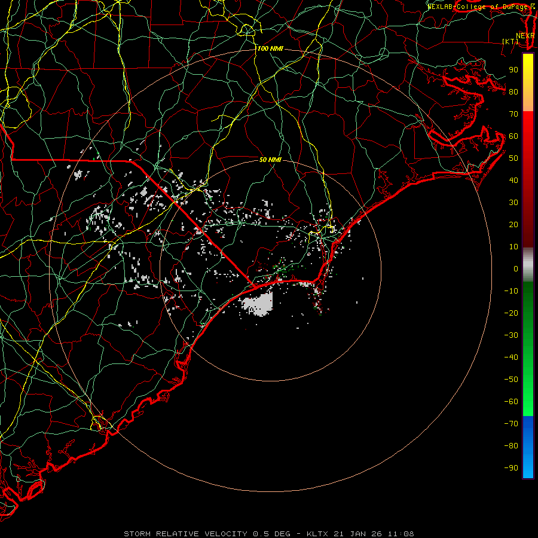Click the green segment of color bar
The image size is (538, 538).
pos(528,349)
